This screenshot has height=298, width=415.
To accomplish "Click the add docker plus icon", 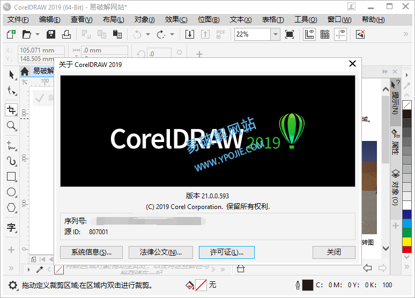I will point(396,226).
